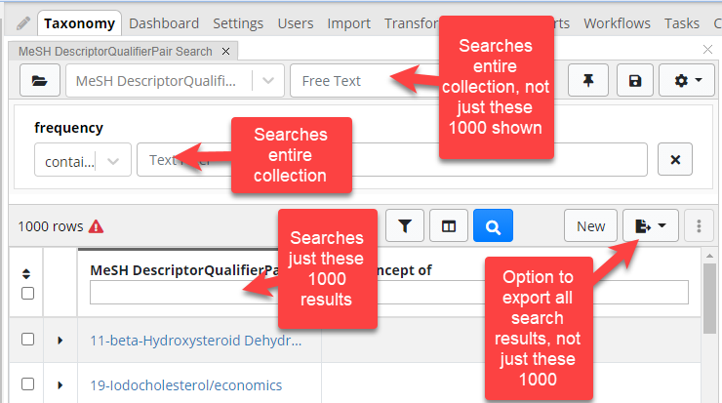This screenshot has height=403, width=722.
Task: Pin the current search with pushpin icon
Action: (588, 81)
